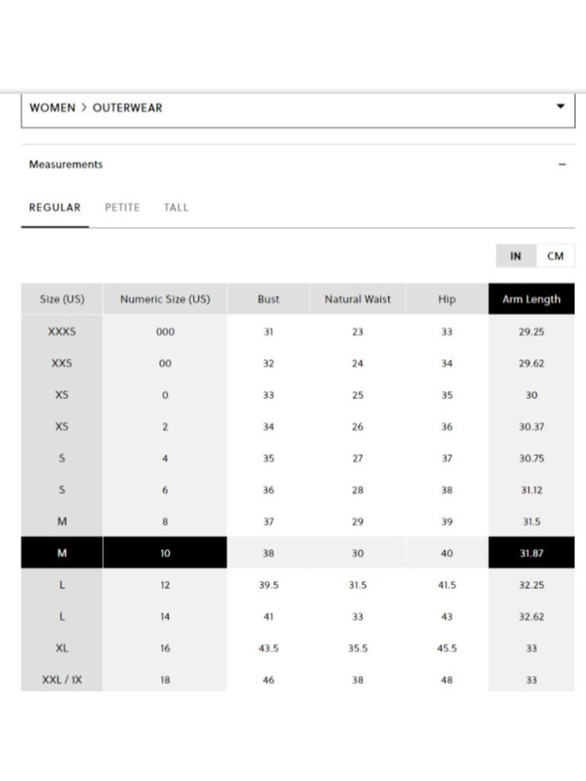Select the Regular tab
This screenshot has width=586, height=781.
click(55, 207)
